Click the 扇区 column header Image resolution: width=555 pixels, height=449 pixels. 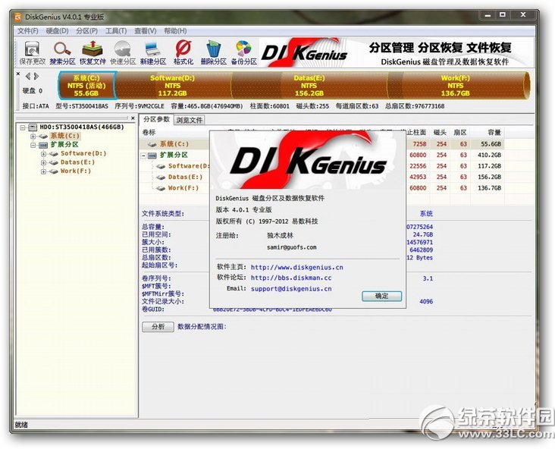click(460, 132)
